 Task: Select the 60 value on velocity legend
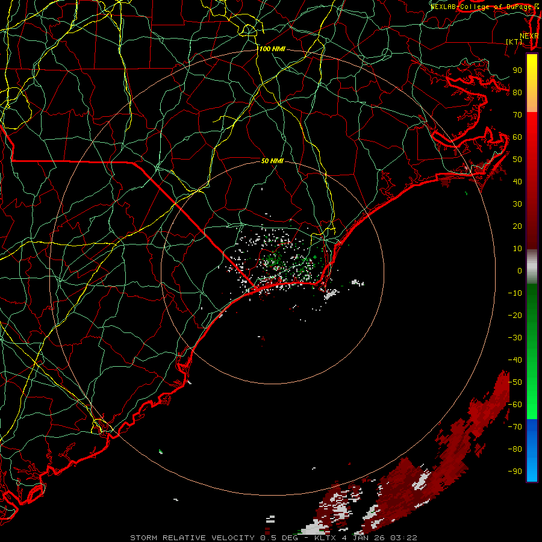tap(517, 137)
